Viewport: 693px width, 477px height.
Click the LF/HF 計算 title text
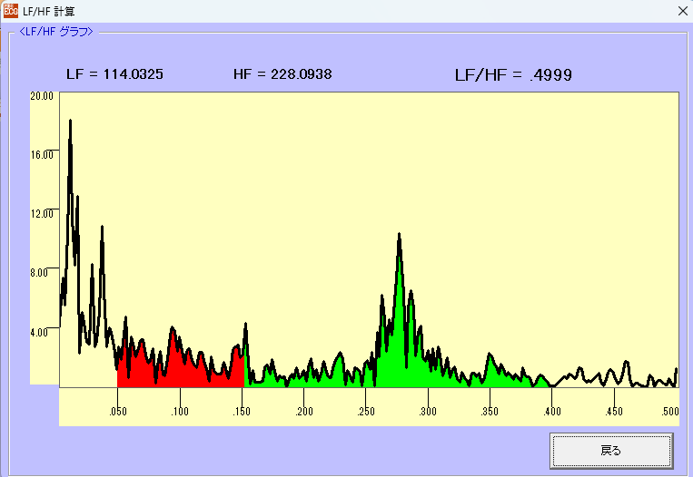49,11
